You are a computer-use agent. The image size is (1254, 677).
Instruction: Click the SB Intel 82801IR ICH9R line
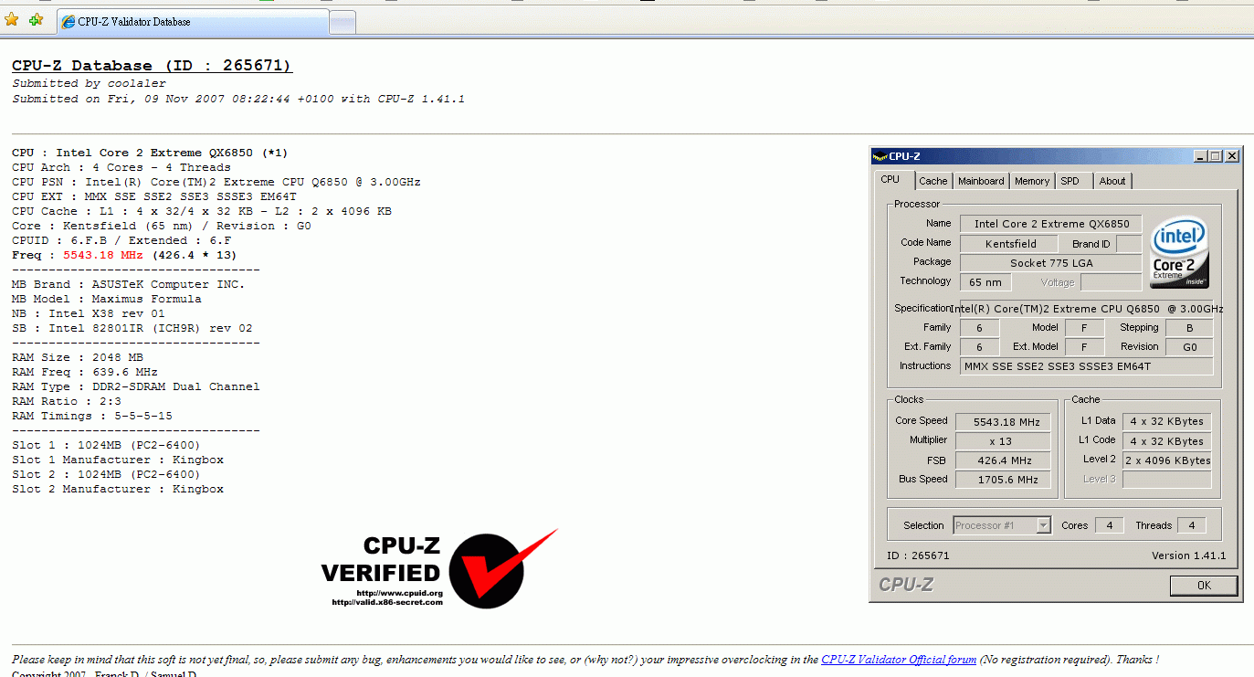132,328
